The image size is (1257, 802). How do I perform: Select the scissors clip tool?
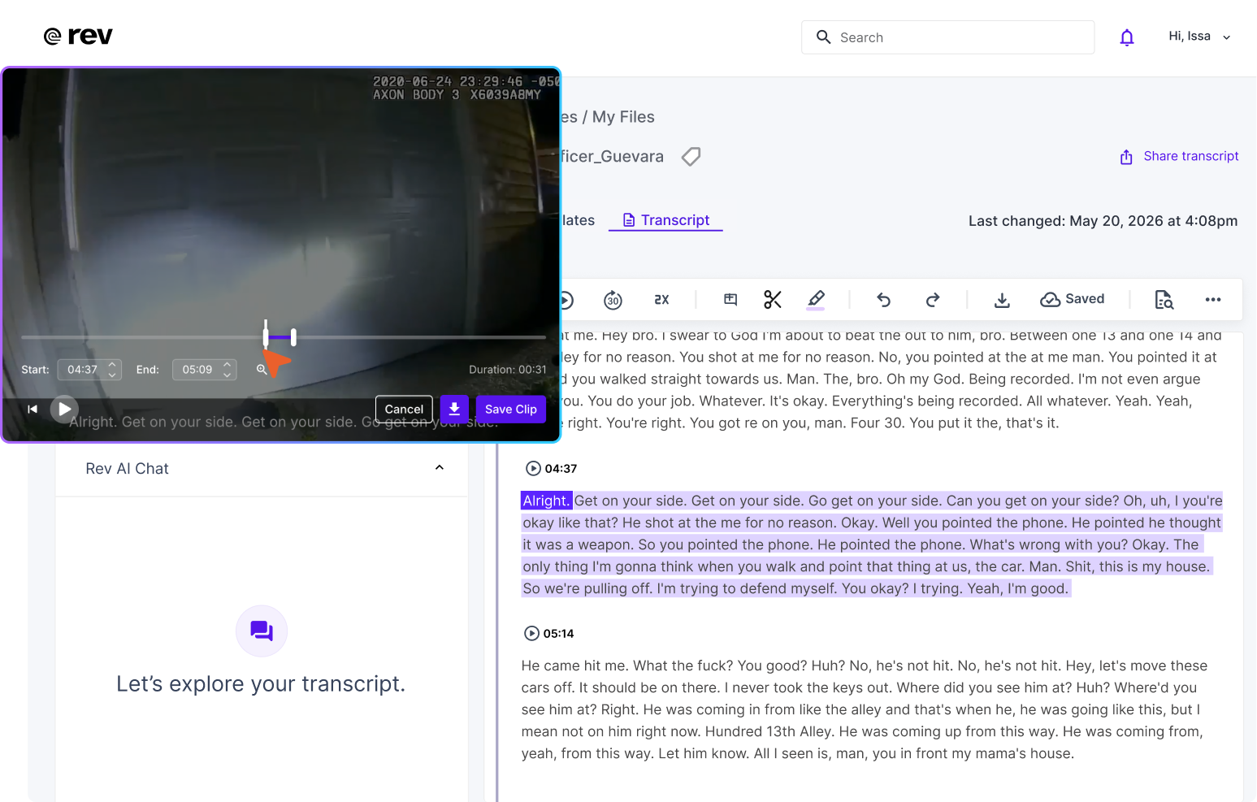pos(772,300)
